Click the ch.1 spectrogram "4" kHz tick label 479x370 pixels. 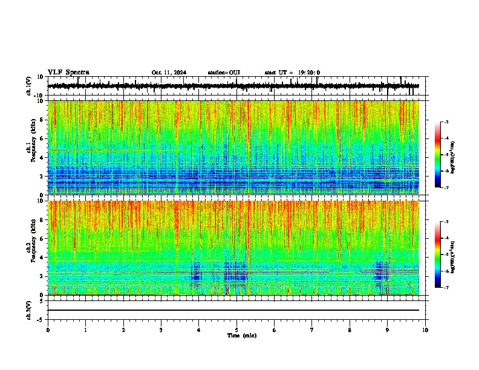click(42, 158)
